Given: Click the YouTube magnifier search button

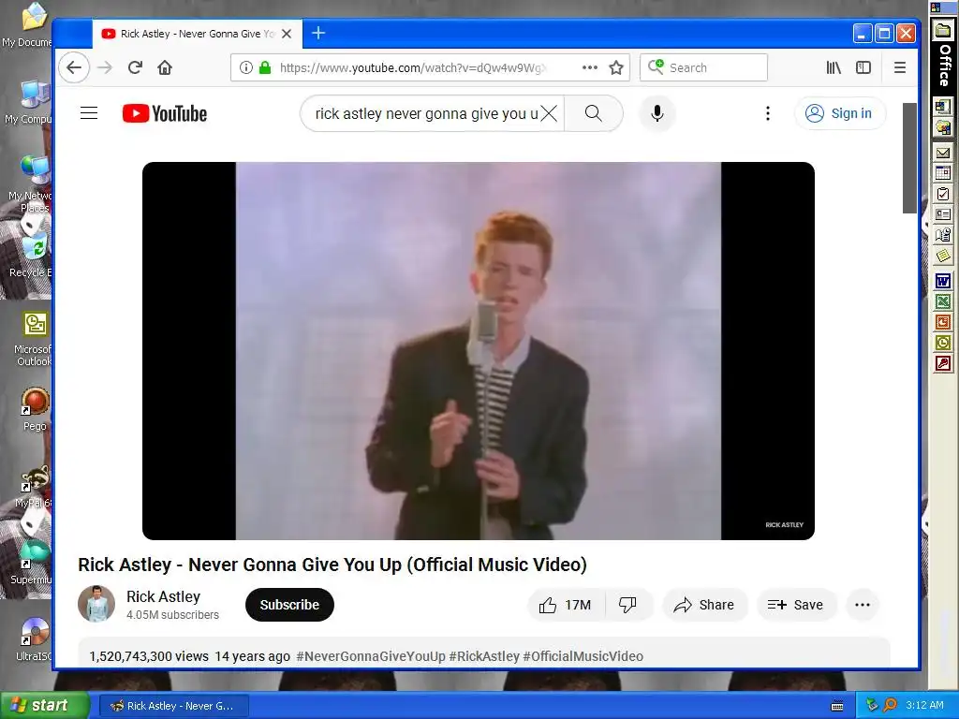Looking at the screenshot, I should pos(593,113).
